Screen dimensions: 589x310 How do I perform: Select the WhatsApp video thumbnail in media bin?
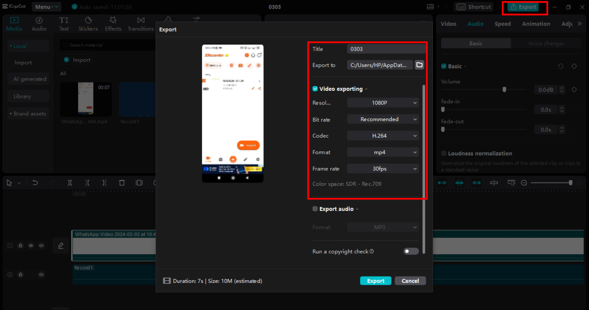[x=86, y=100]
